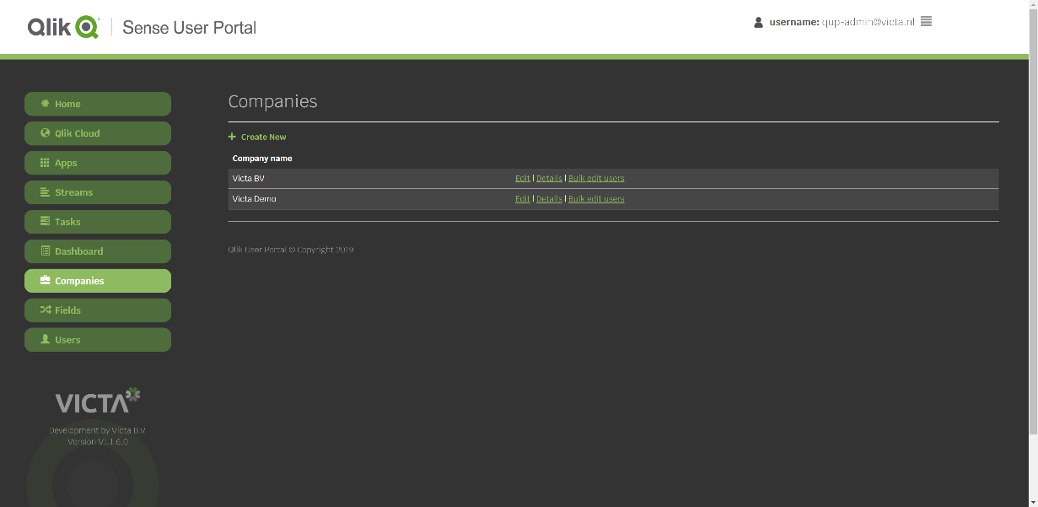This screenshot has height=507, width=1038.
Task: Click the Companies briefcase icon
Action: tap(46, 281)
